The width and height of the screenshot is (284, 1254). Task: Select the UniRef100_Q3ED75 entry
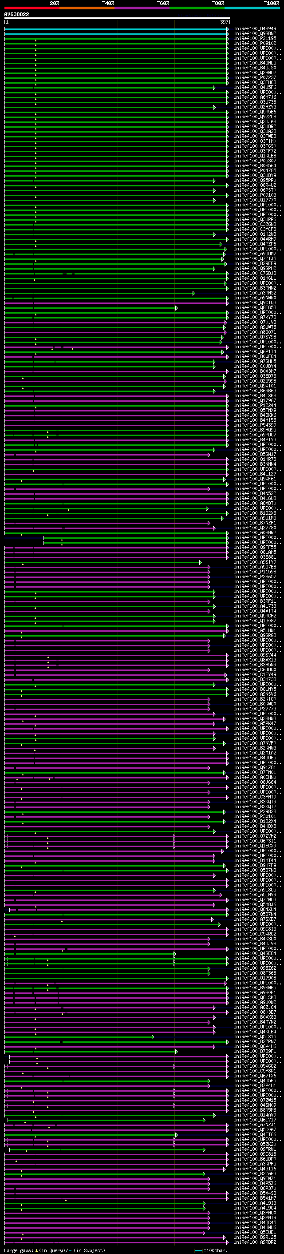(254, 376)
